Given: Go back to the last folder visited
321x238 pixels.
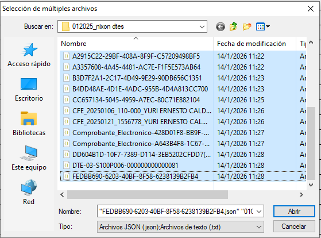Looking at the screenshot, I should (221, 26).
